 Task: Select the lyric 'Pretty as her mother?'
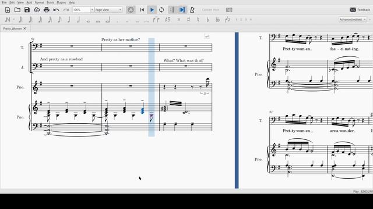[x=121, y=39]
